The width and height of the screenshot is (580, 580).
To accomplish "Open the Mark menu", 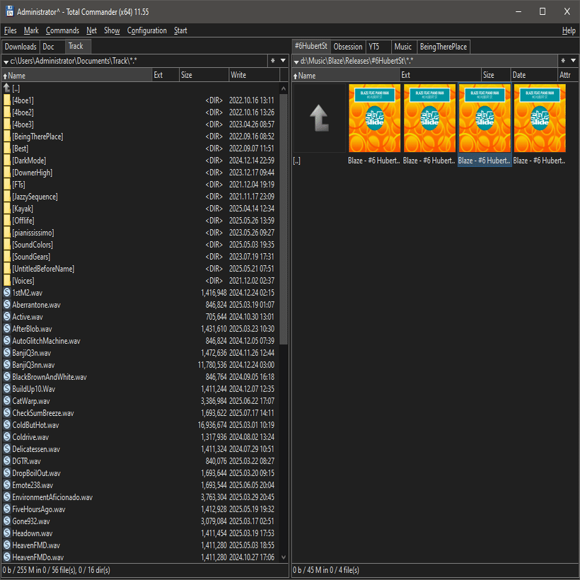I will pos(31,30).
